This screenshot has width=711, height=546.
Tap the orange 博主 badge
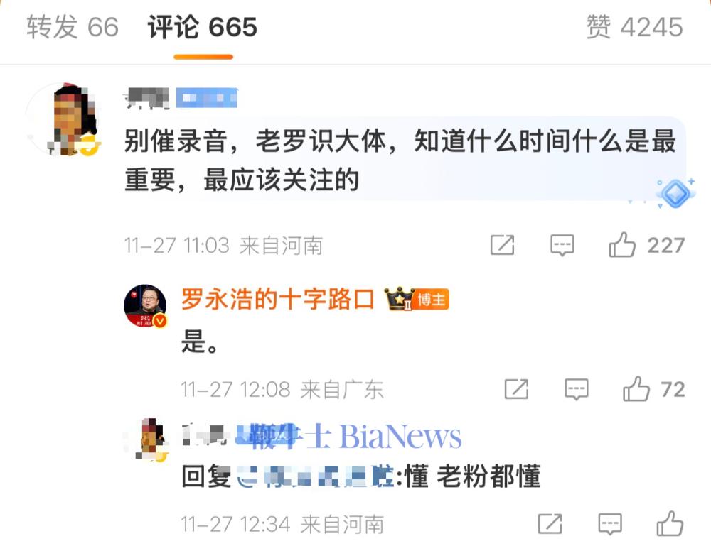pos(432,300)
